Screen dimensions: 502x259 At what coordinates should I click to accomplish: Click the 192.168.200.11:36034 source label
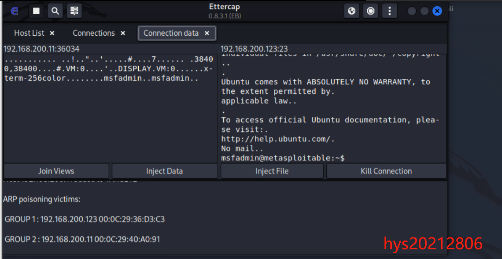[41, 49]
